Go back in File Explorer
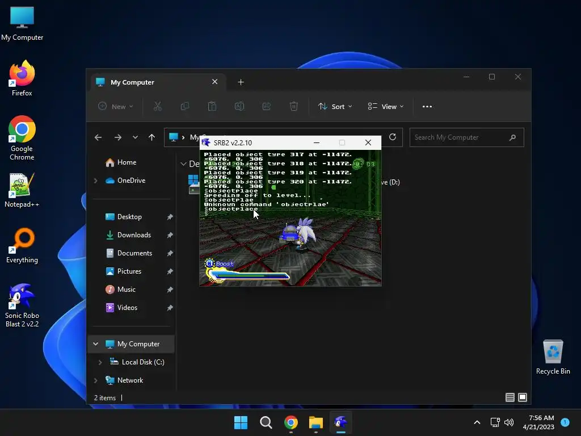Viewport: 581px width, 436px height. pyautogui.click(x=98, y=137)
